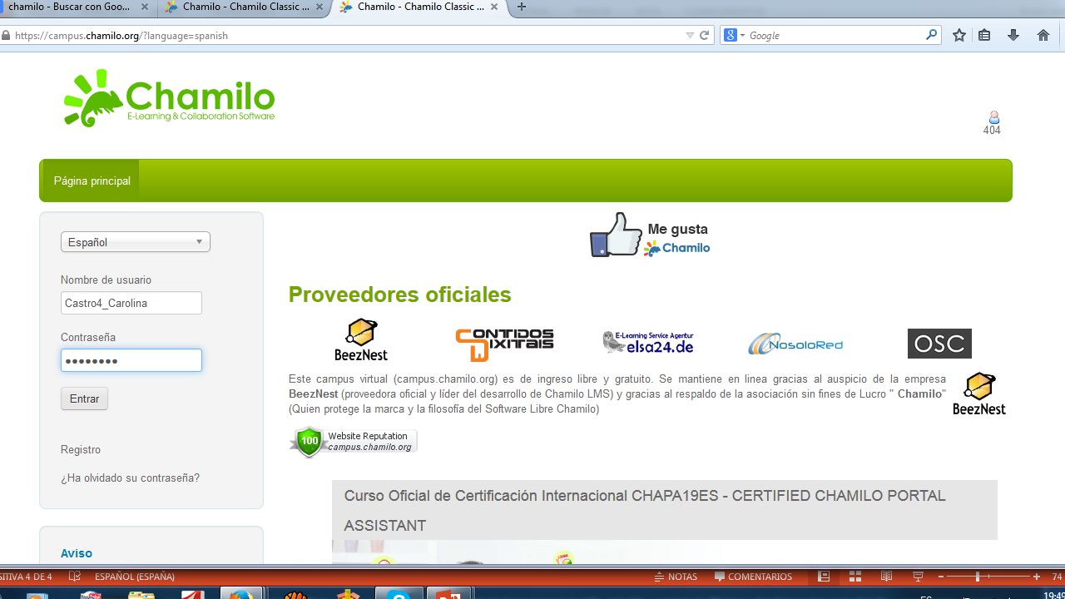Open the NosoloRed provider logo
This screenshot has height=599, width=1065.
pos(795,344)
